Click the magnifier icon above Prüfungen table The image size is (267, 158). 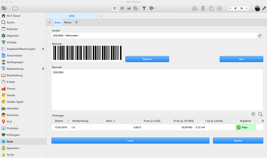(x=260, y=114)
